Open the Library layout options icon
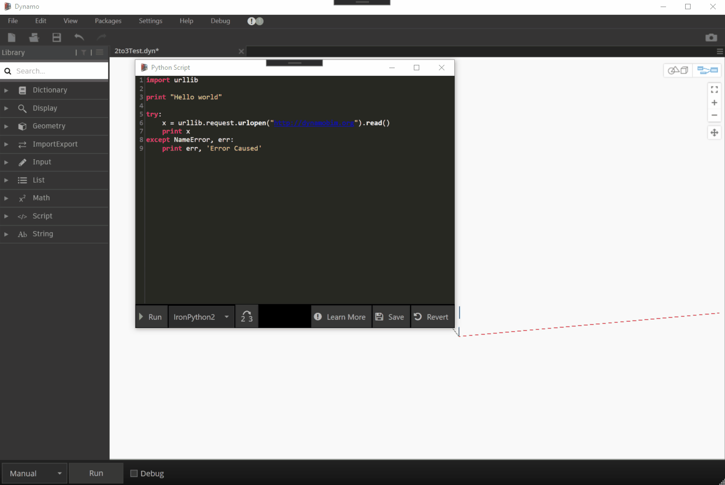Image resolution: width=725 pixels, height=485 pixels. click(x=99, y=52)
